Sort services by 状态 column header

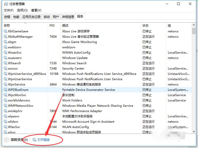153,25
